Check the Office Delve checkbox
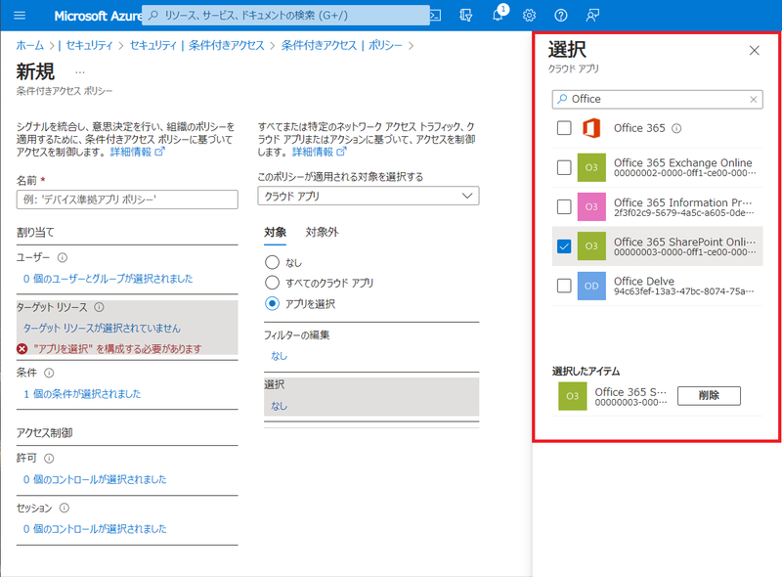Screen dimensions: 782x577 click(564, 286)
